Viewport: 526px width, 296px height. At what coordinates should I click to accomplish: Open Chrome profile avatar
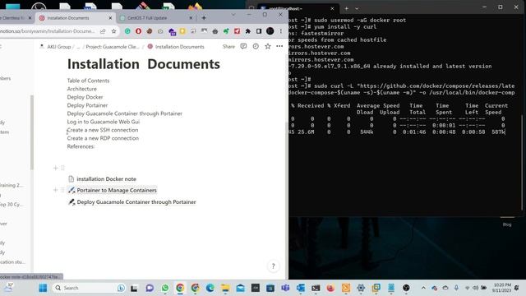point(270,31)
